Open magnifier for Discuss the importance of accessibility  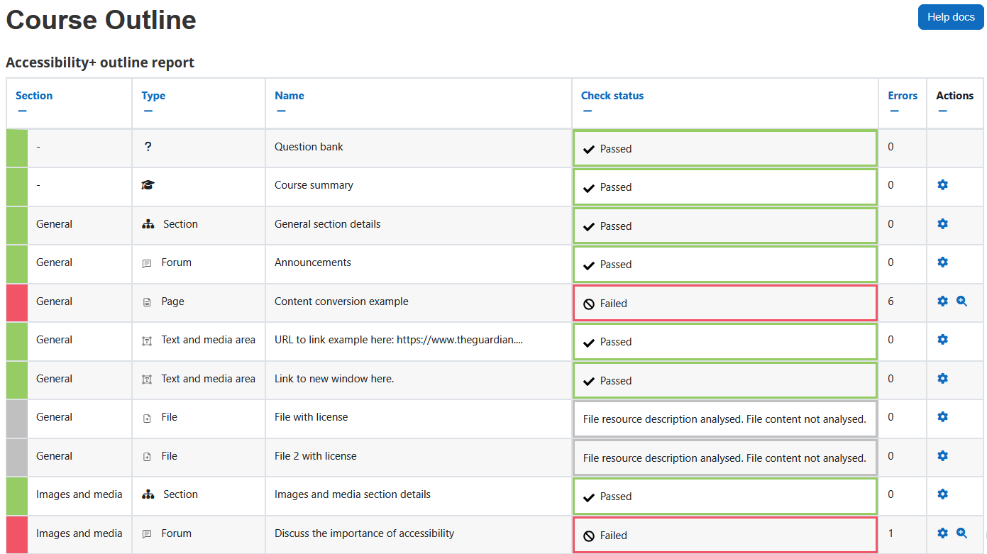pyautogui.click(x=961, y=533)
